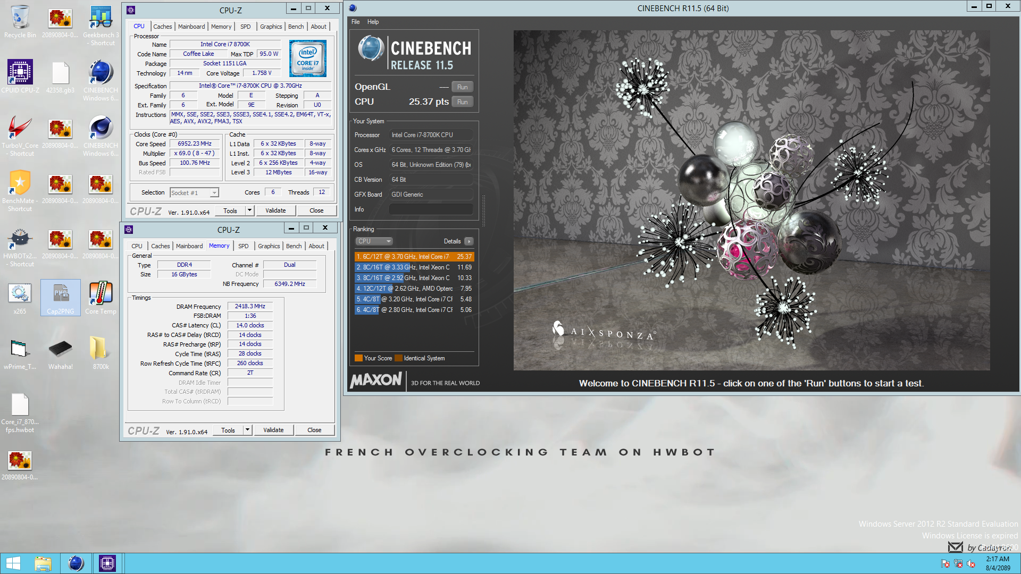Image resolution: width=1021 pixels, height=574 pixels.
Task: Switch to CPU-Z in taskbar
Action: coord(107,563)
